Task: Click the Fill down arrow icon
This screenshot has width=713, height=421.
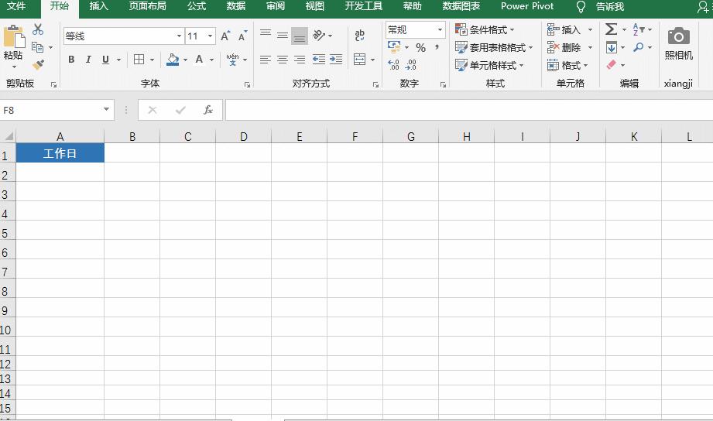Action: tap(611, 47)
